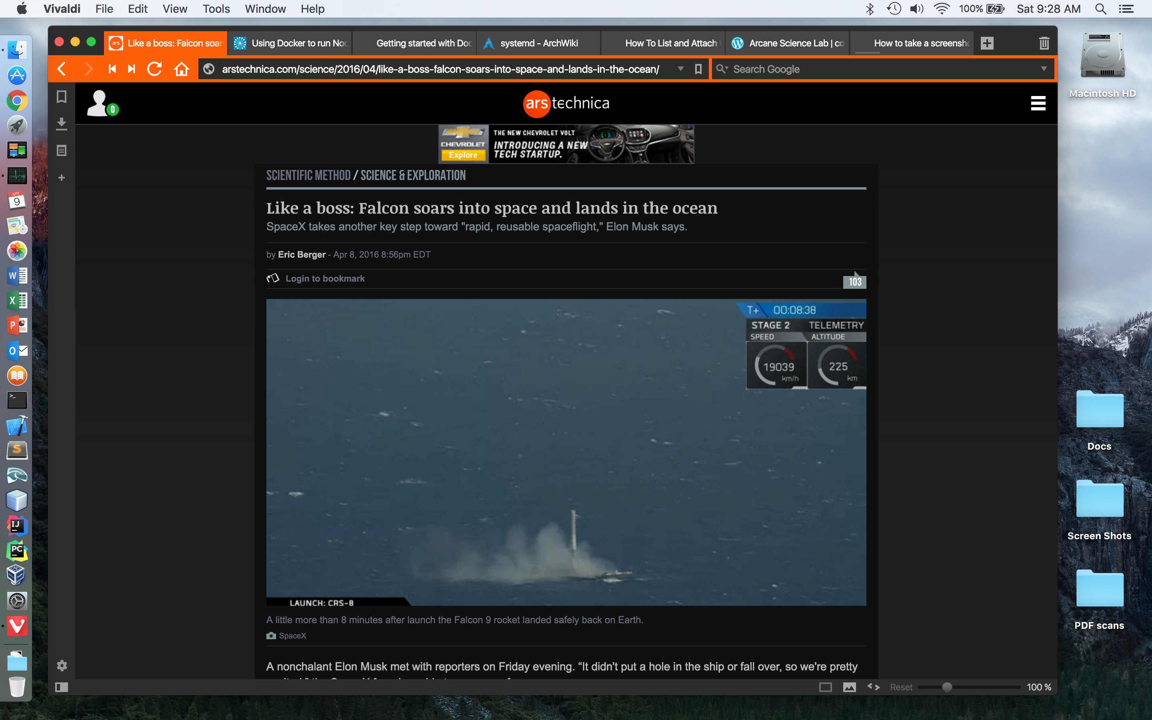The width and height of the screenshot is (1152, 720).
Task: Toggle the side panel visibility
Action: 62,687
